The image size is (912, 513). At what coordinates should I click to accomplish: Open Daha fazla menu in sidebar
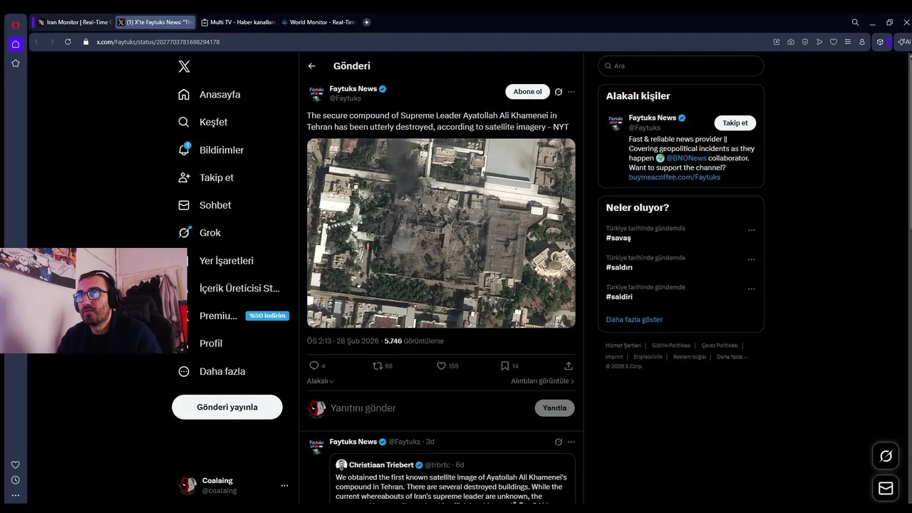(212, 371)
